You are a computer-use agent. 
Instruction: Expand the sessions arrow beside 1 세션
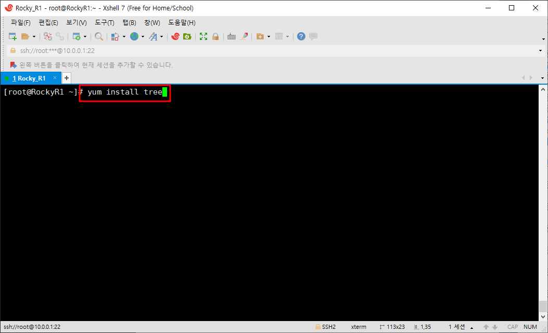point(472,328)
